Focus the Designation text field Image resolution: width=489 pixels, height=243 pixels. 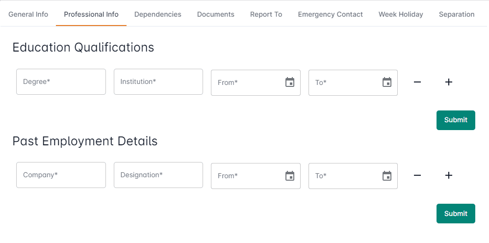(x=158, y=175)
